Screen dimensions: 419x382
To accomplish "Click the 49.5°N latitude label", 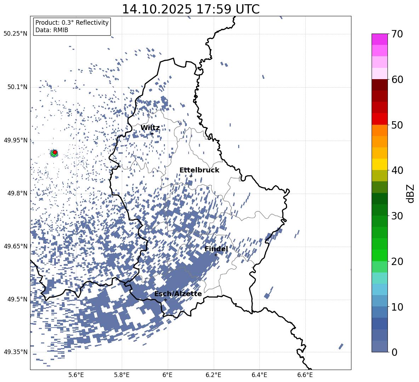I will pyautogui.click(x=17, y=299).
